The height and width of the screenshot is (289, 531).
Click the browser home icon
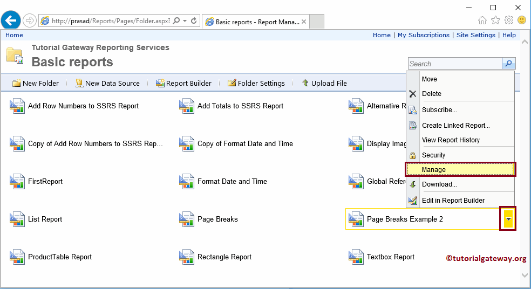click(483, 20)
